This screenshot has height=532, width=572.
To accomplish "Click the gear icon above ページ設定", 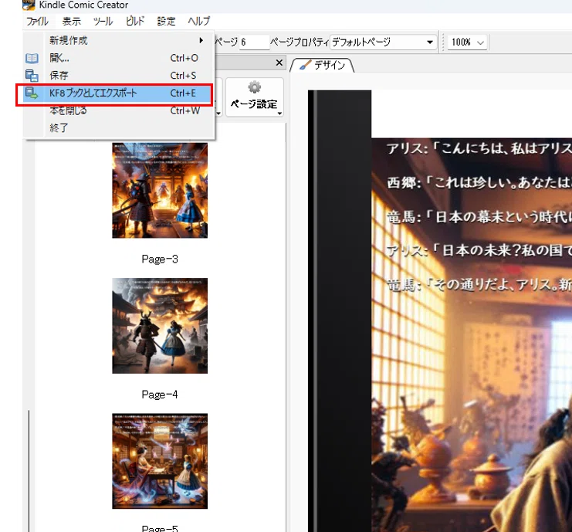I will click(x=254, y=87).
